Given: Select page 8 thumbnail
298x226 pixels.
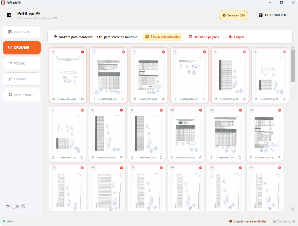Looking at the screenshot, I should pos(107,133).
